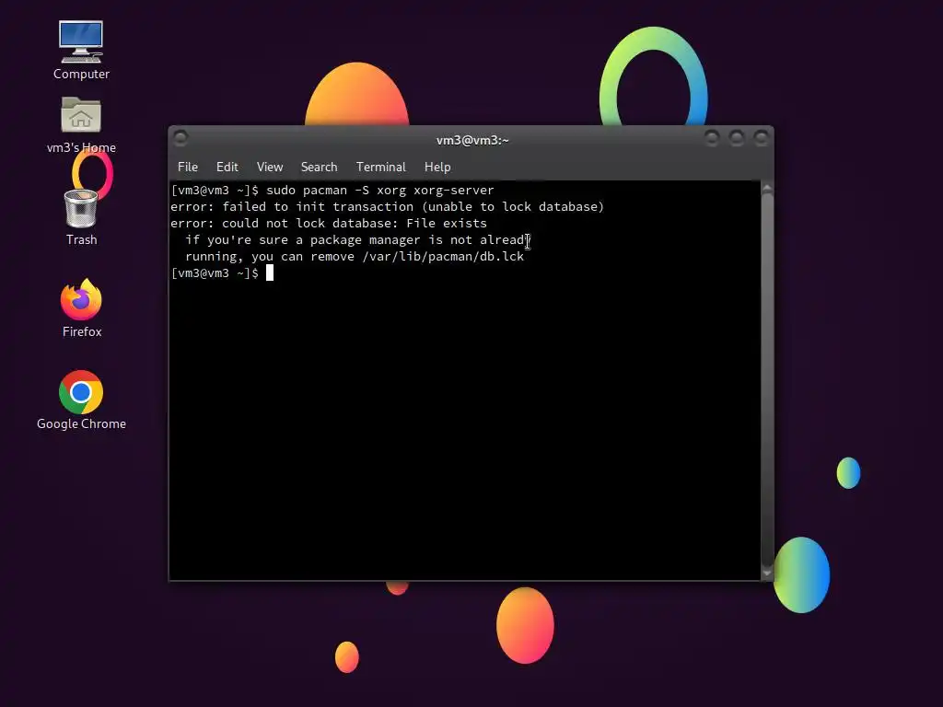
Task: Open the File menu in terminal
Action: 188,168
